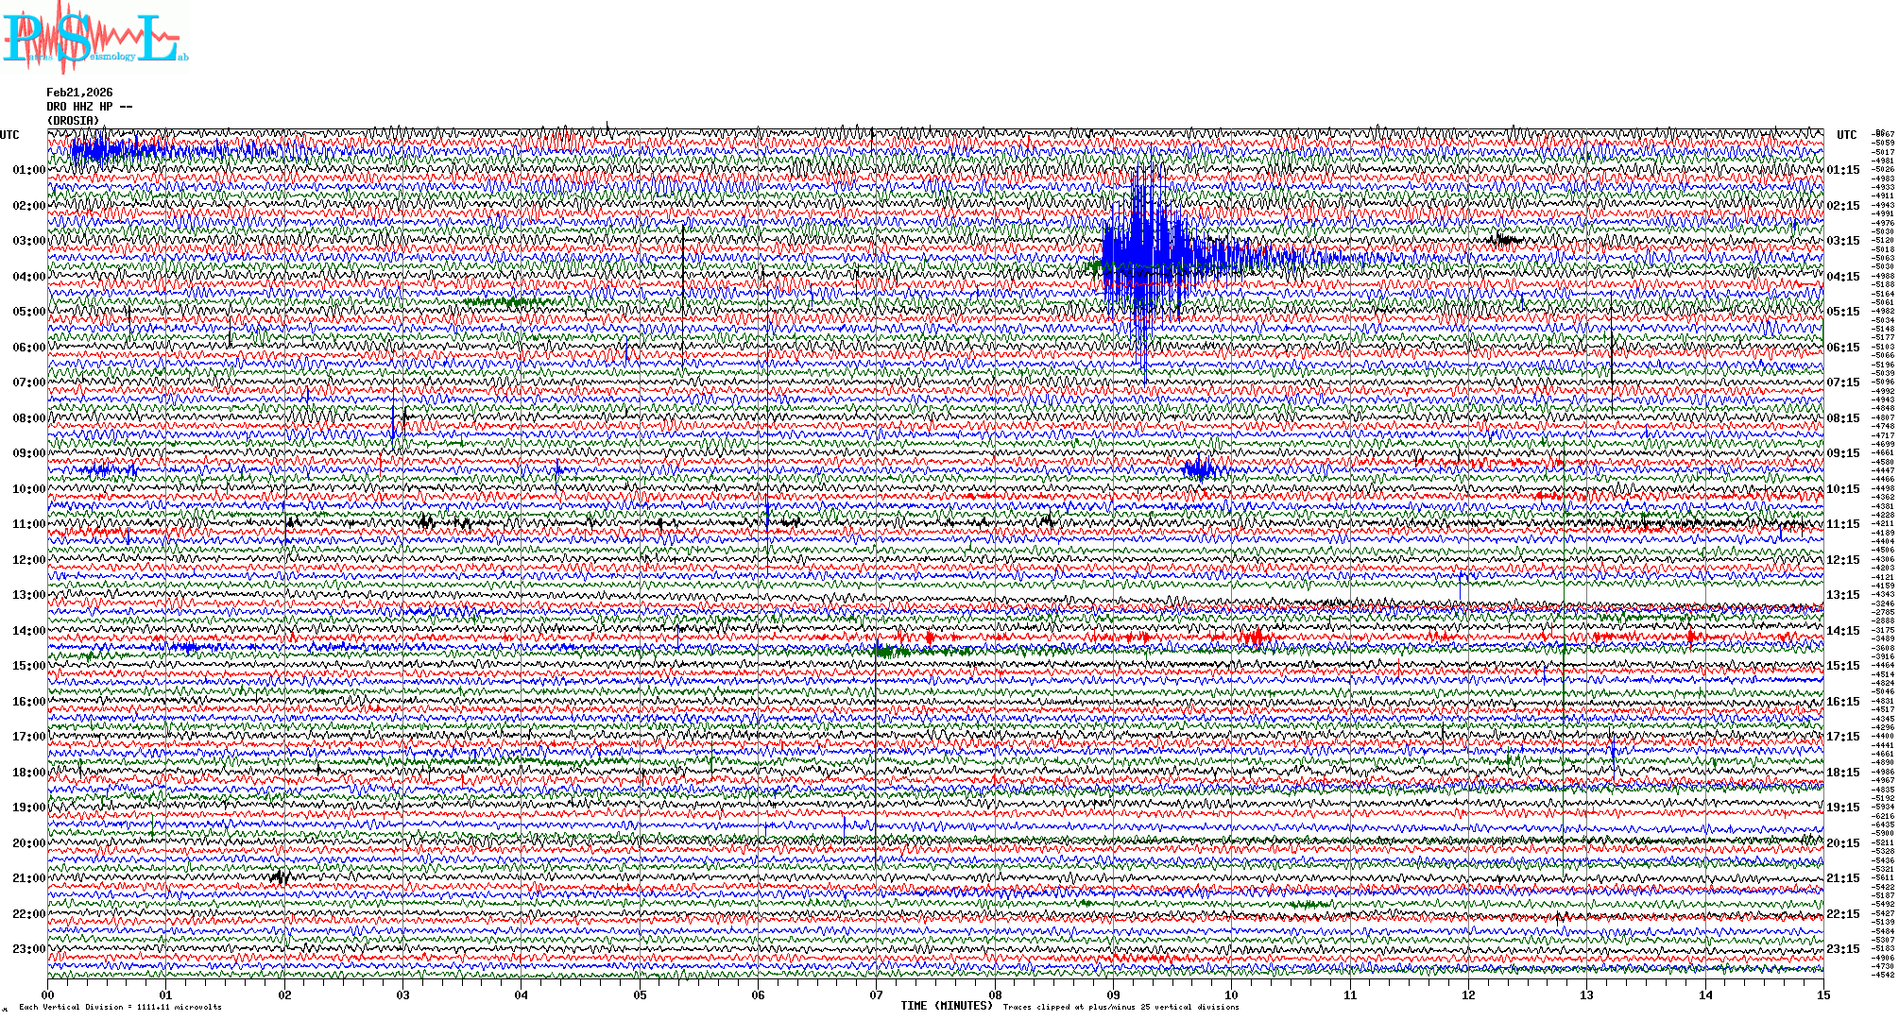Image resolution: width=1899 pixels, height=1020 pixels.
Task: Click the 09 minute tick label
Action: tap(1113, 995)
